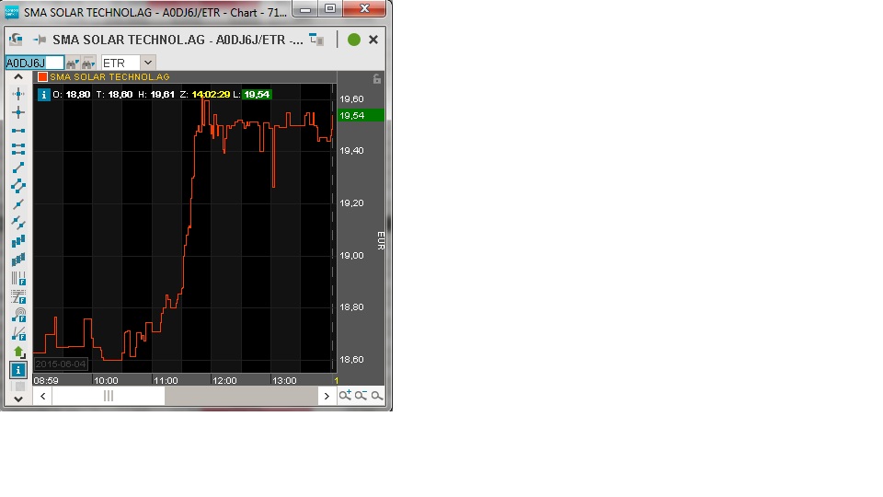Select the Fibonacci arcs tool
The image size is (883, 497).
18,315
